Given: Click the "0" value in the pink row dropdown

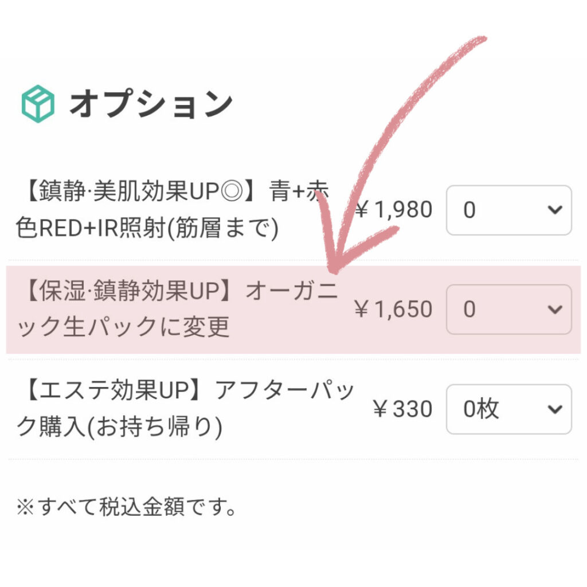Looking at the screenshot, I should [x=469, y=310].
